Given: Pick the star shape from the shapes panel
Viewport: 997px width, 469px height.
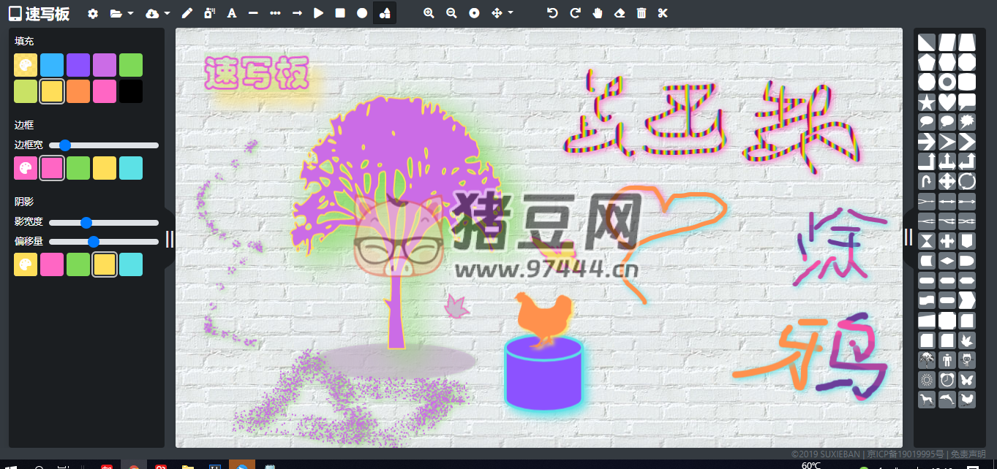Looking at the screenshot, I should [926, 102].
